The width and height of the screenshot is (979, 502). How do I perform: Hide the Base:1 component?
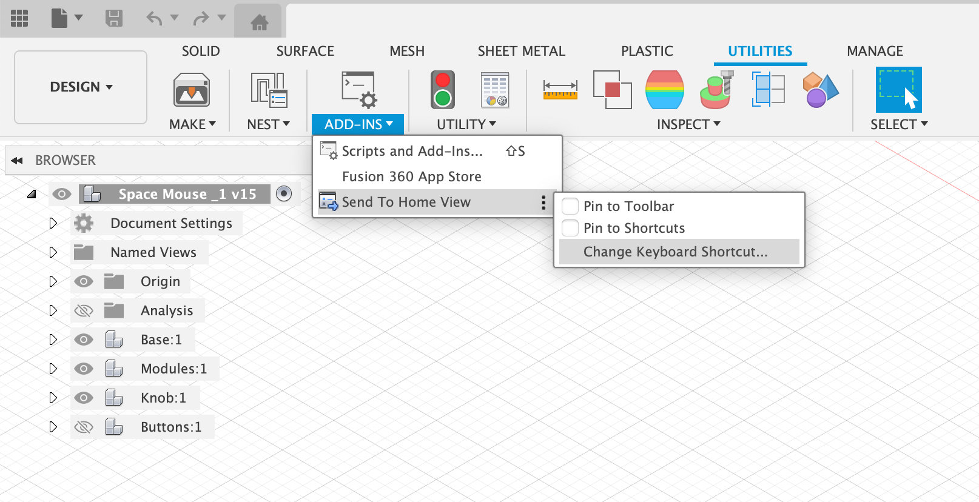[84, 340]
